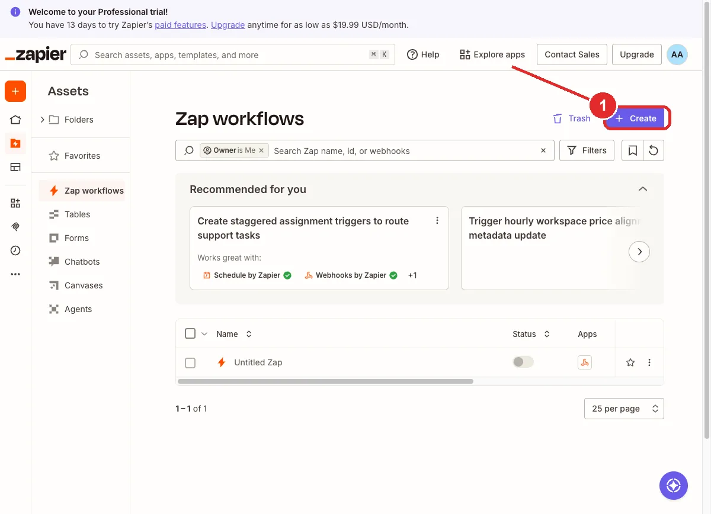Viewport: 711px width, 514px height.
Task: Open Chatbots in Assets sidebar
Action: 82,262
